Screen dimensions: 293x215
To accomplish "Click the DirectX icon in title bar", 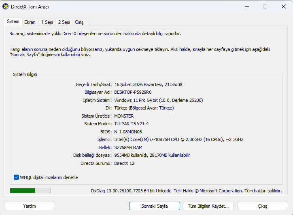I will (x=5, y=6).
